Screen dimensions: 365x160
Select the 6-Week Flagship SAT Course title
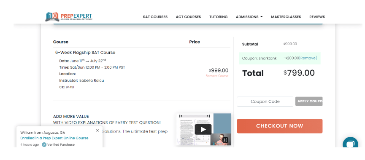[85, 53]
